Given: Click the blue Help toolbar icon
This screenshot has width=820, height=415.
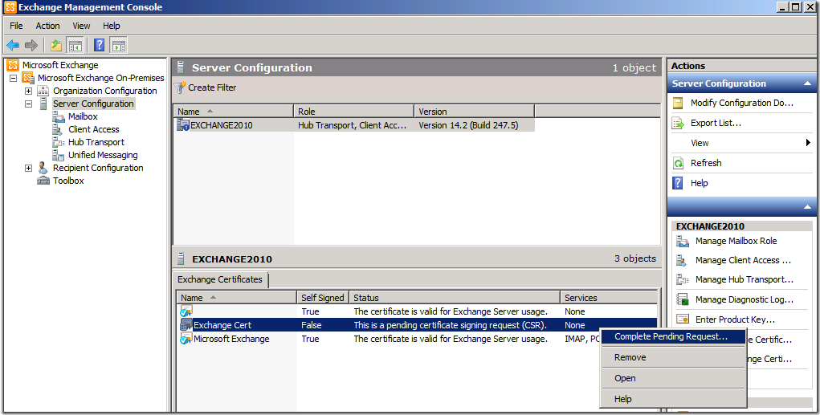Looking at the screenshot, I should [99, 46].
